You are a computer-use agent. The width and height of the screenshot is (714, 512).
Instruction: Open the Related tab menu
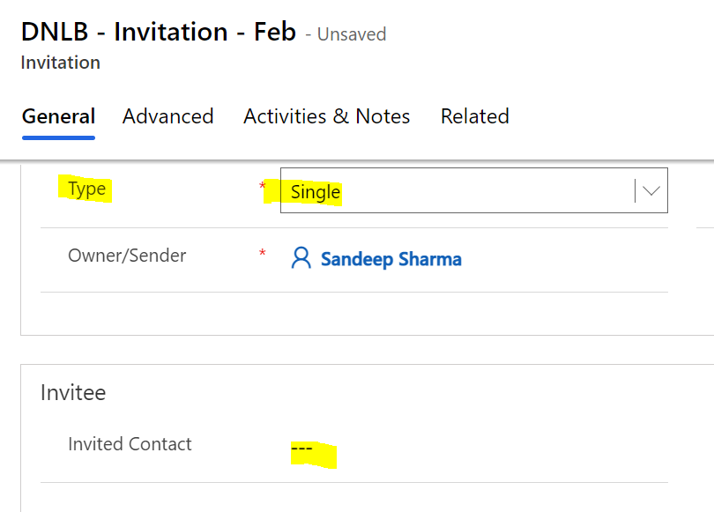pyautogui.click(x=475, y=116)
